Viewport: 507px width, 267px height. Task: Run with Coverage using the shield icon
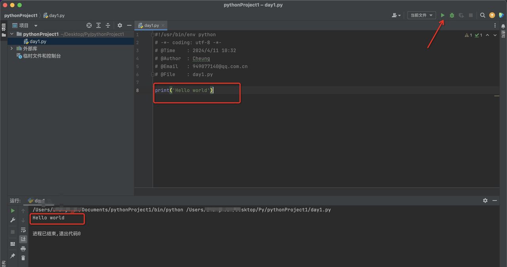pos(461,15)
